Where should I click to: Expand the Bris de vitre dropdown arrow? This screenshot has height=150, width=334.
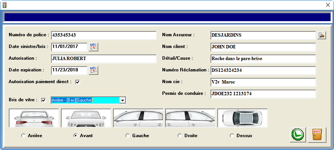(x=122, y=101)
